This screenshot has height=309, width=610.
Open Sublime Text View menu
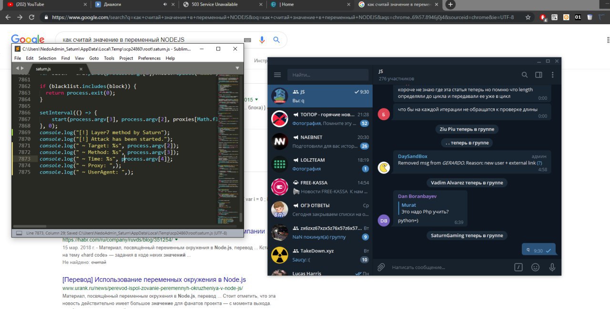point(80,58)
